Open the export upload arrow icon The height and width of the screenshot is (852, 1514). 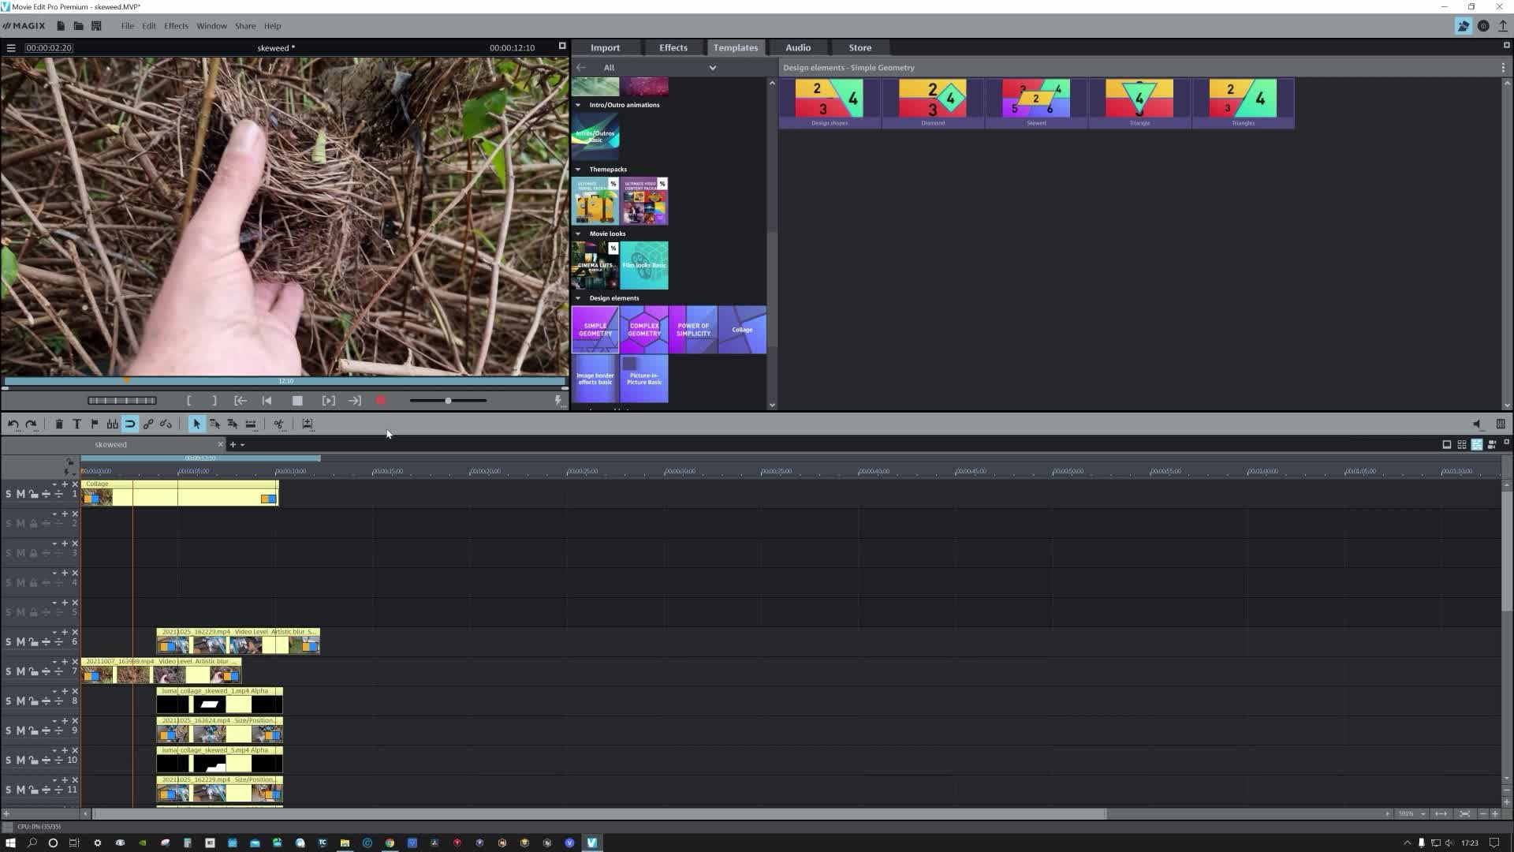point(1503,26)
